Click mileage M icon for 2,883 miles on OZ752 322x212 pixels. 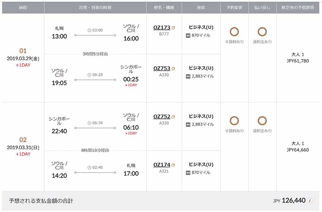(x=188, y=125)
